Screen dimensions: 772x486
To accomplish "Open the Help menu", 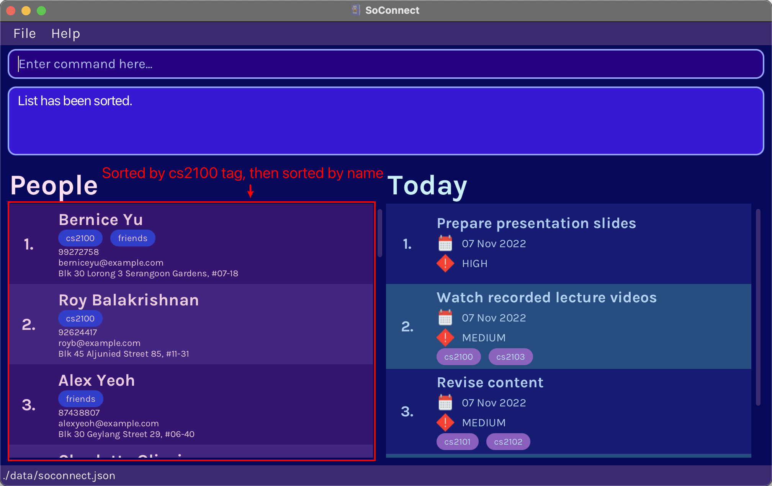I will (x=66, y=34).
